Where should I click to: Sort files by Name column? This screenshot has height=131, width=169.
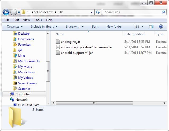(x=60, y=34)
